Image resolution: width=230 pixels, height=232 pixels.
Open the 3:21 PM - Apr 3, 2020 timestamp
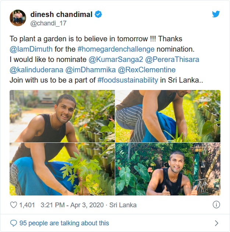(74, 205)
